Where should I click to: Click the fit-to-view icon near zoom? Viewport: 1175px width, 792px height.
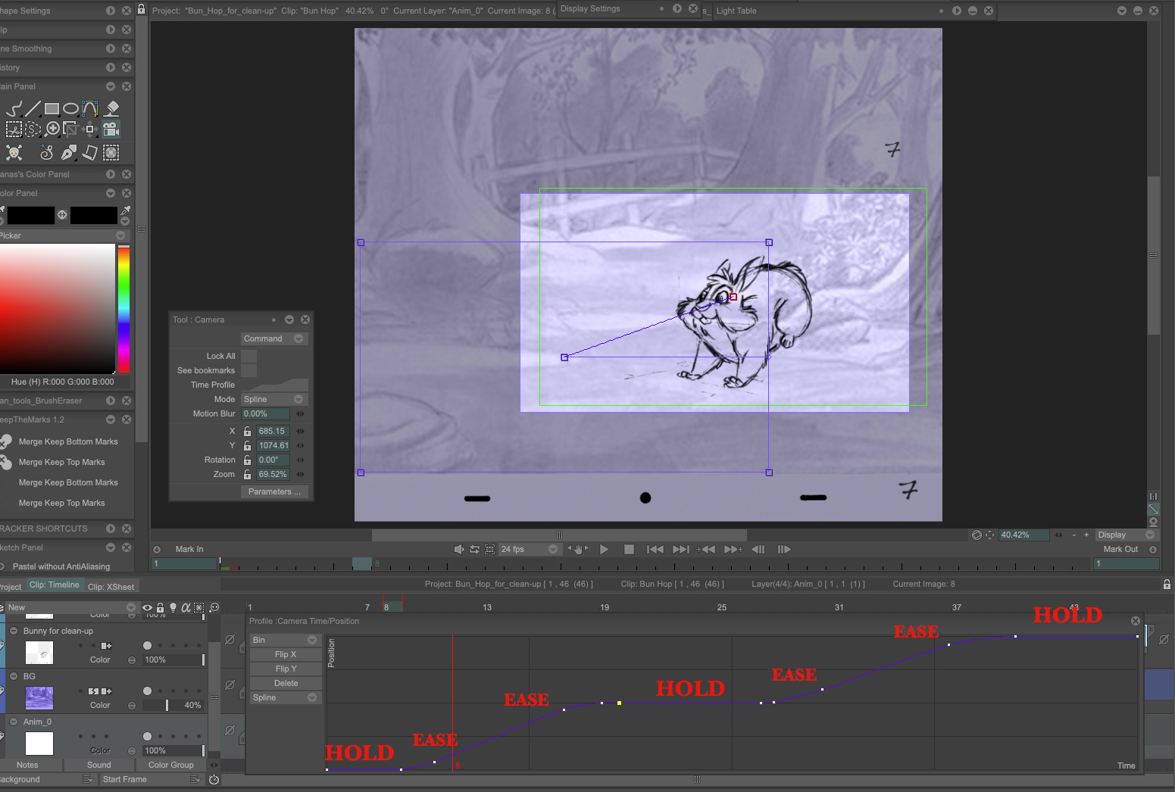click(x=989, y=535)
